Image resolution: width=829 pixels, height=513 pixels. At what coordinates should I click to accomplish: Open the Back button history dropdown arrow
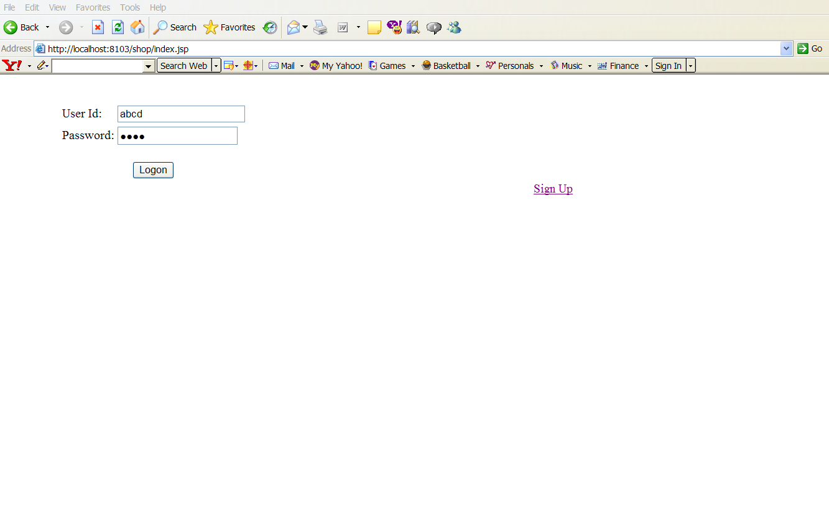(x=47, y=27)
